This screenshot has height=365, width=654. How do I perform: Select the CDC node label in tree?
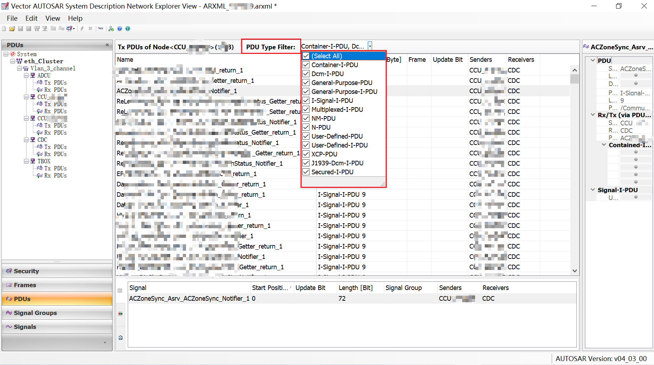[x=42, y=140]
